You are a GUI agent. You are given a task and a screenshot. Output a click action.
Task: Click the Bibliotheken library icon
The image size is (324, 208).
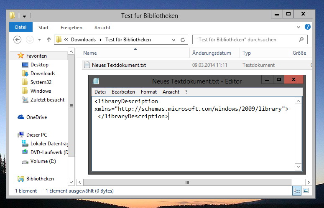[x=21, y=179]
